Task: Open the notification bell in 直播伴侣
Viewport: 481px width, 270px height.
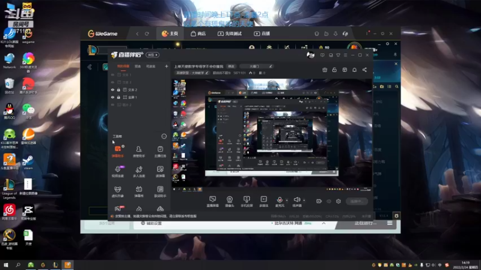Action: (x=354, y=70)
